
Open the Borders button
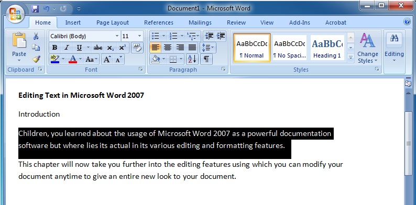coord(173,59)
